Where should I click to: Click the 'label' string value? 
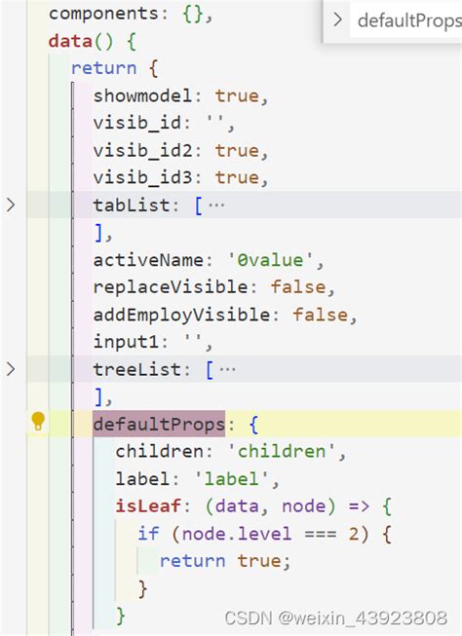232,478
